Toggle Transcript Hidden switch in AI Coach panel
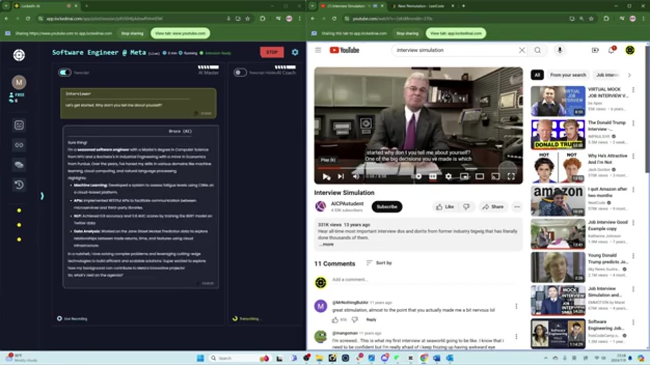Viewport: 650px width, 365px height. [x=240, y=72]
